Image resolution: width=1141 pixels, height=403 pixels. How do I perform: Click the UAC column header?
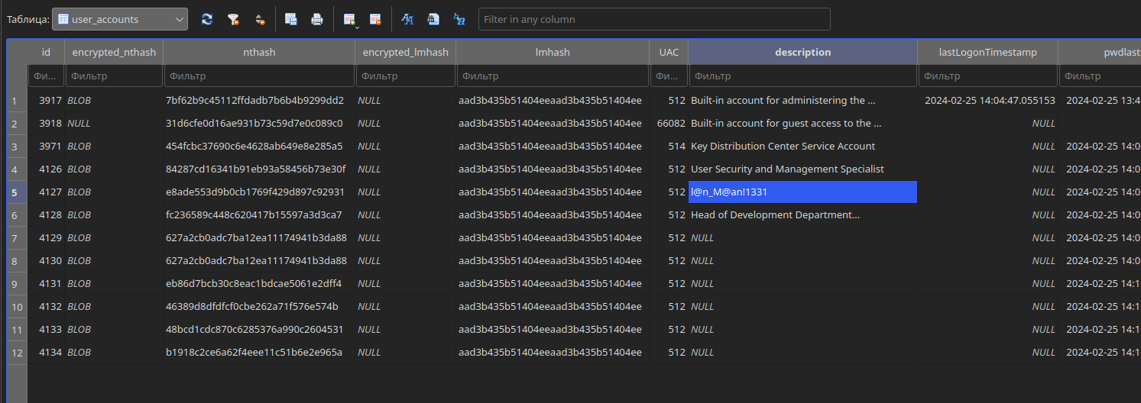coord(669,52)
